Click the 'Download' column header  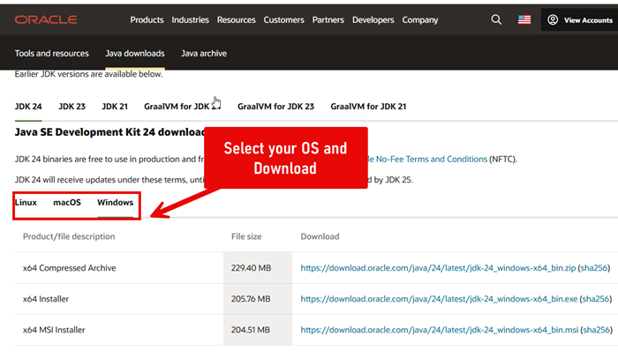coord(320,236)
